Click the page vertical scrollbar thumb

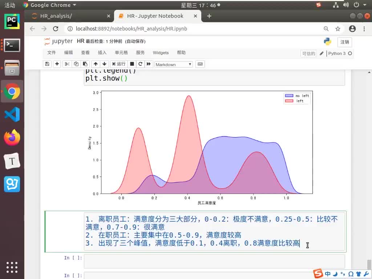369,265
